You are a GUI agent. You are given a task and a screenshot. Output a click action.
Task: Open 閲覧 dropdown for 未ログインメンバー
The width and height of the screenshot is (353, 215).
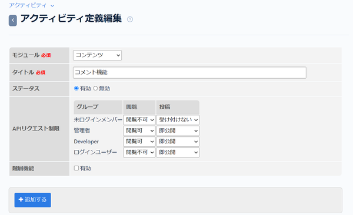[139, 120]
